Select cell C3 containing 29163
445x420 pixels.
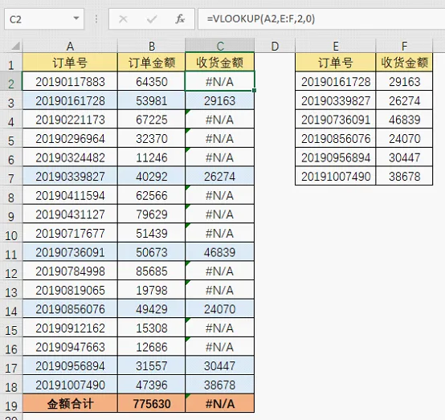pyautogui.click(x=219, y=100)
